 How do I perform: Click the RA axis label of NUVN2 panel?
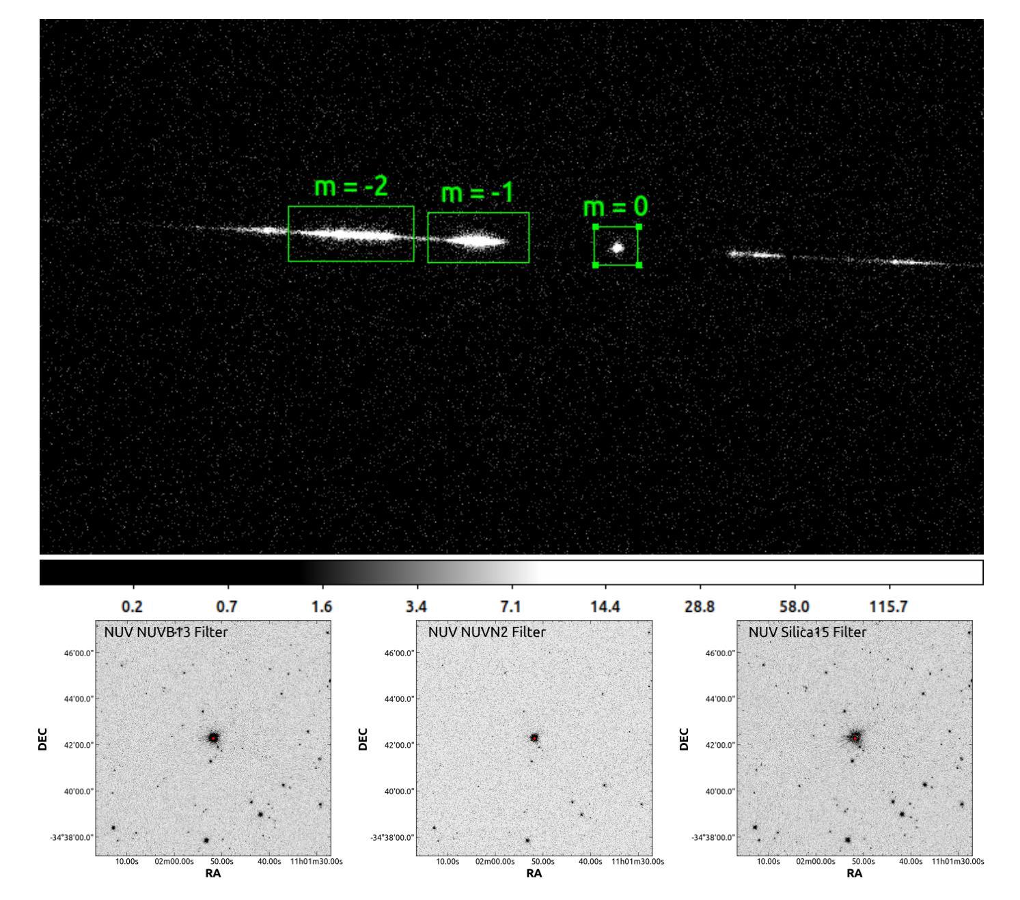coord(534,873)
